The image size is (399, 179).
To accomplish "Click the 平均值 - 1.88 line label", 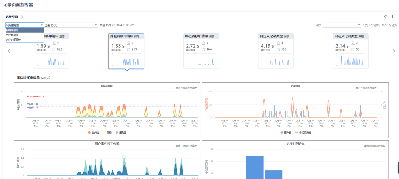I will (x=33, y=104).
